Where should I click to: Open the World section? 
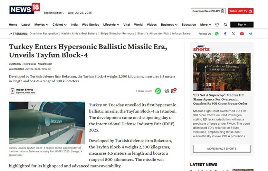(138, 25)
